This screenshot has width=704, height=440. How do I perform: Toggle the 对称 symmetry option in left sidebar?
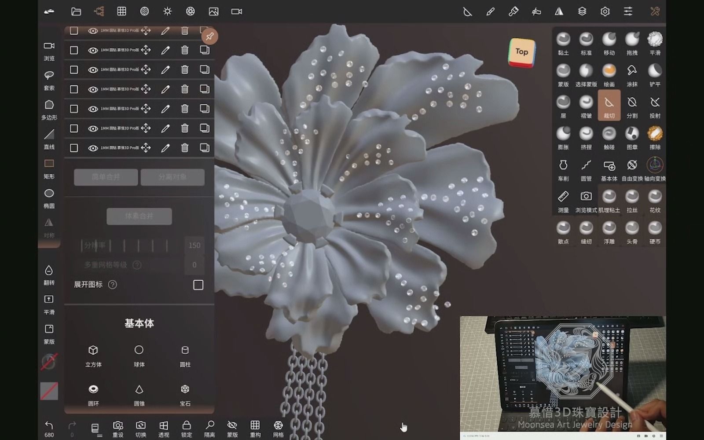[49, 227]
